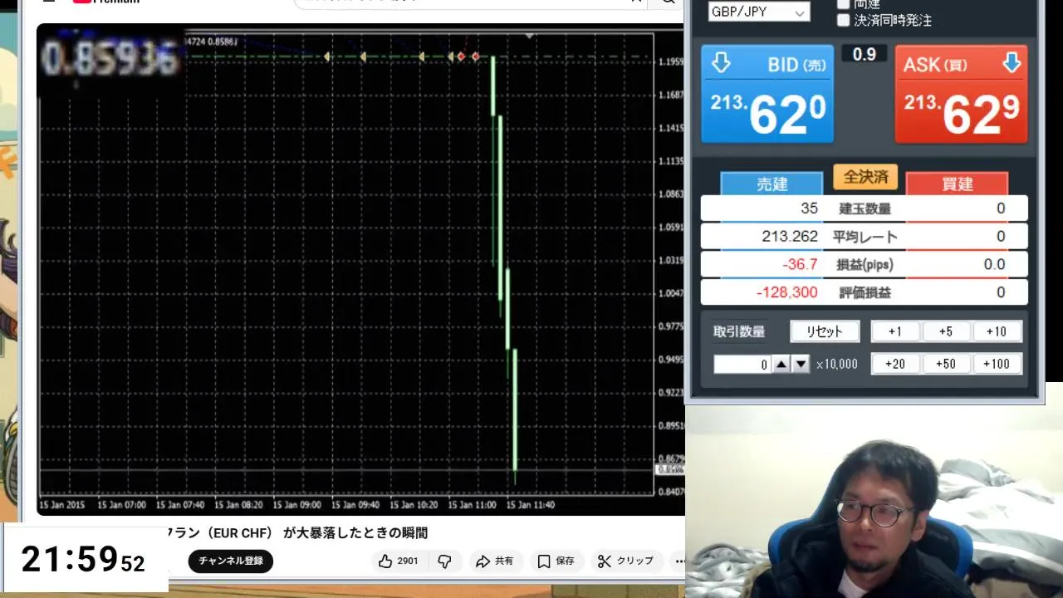Like the video with 2901 likes

[x=398, y=561]
